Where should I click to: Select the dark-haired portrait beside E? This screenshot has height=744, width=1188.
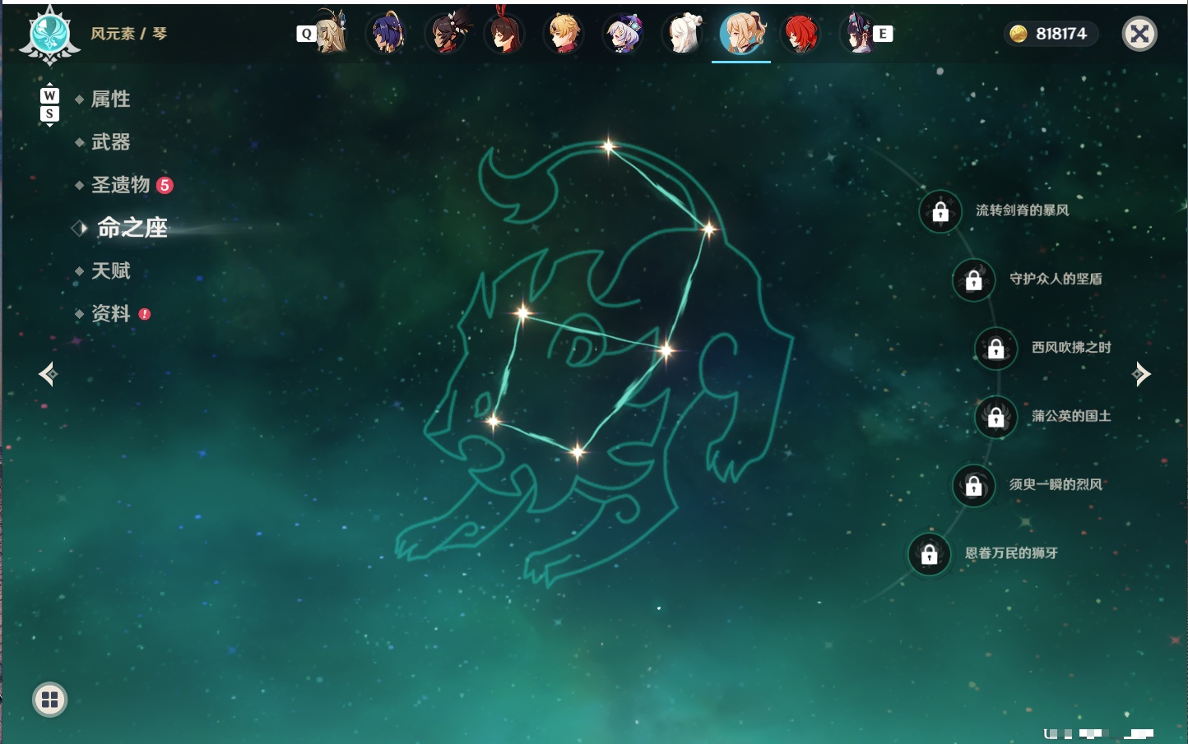858,33
